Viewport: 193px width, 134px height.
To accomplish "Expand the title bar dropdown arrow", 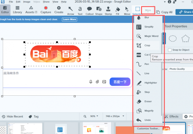I will (x=165, y=2).
